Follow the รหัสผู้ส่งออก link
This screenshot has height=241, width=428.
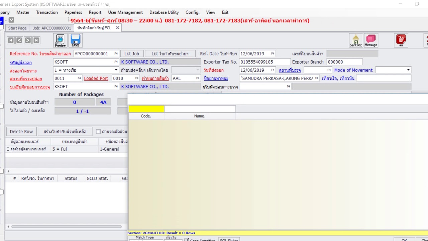click(21, 63)
